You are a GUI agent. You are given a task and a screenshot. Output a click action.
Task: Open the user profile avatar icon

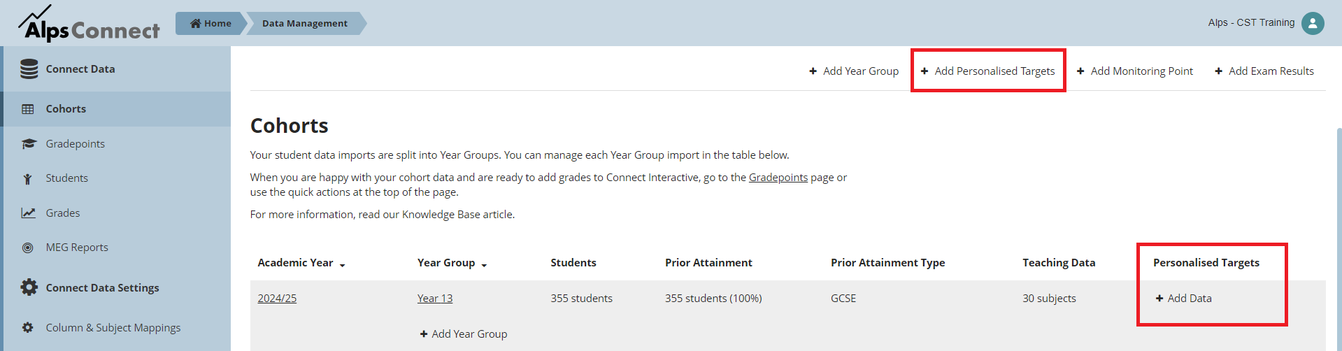1313,23
